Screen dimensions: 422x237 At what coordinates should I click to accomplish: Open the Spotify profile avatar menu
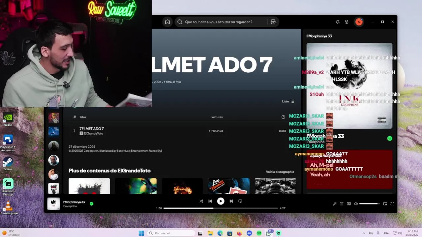coord(359,22)
